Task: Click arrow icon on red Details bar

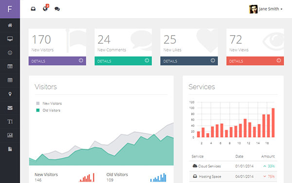Action: pyautogui.click(x=278, y=61)
